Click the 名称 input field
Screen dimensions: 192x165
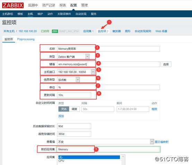pyautogui.click(x=108, y=49)
